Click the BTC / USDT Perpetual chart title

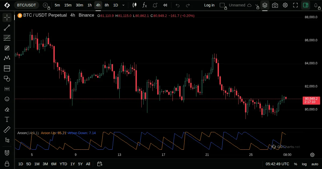(45, 15)
